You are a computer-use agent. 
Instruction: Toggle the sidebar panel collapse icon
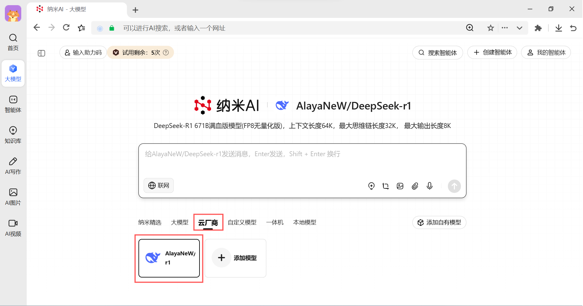tap(41, 53)
